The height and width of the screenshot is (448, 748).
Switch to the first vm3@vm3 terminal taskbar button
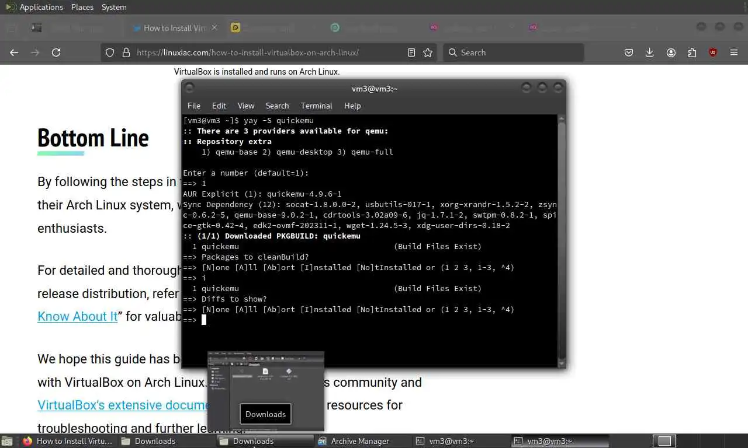point(460,441)
